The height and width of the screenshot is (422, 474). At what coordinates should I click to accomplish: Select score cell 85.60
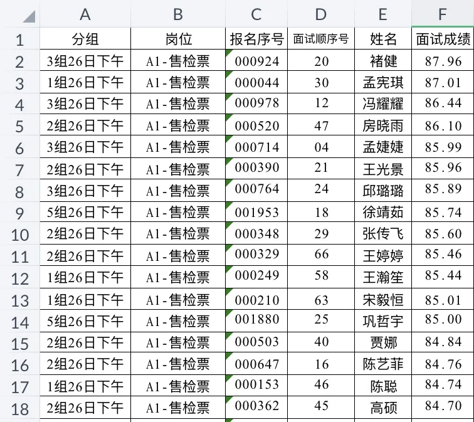pyautogui.click(x=443, y=233)
